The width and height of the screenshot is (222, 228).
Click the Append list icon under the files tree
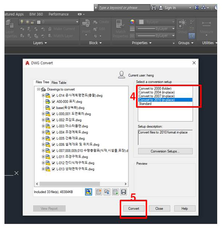[115, 192]
